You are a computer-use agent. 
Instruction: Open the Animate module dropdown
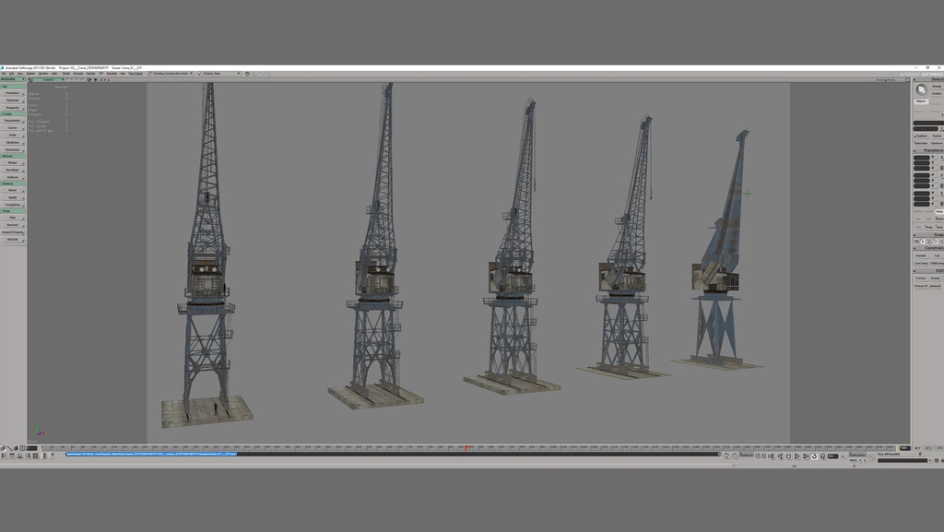point(14,77)
